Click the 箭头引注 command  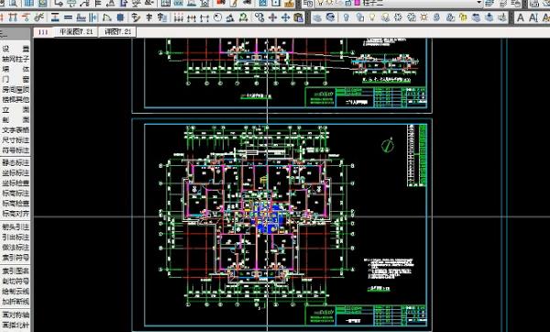point(16,227)
